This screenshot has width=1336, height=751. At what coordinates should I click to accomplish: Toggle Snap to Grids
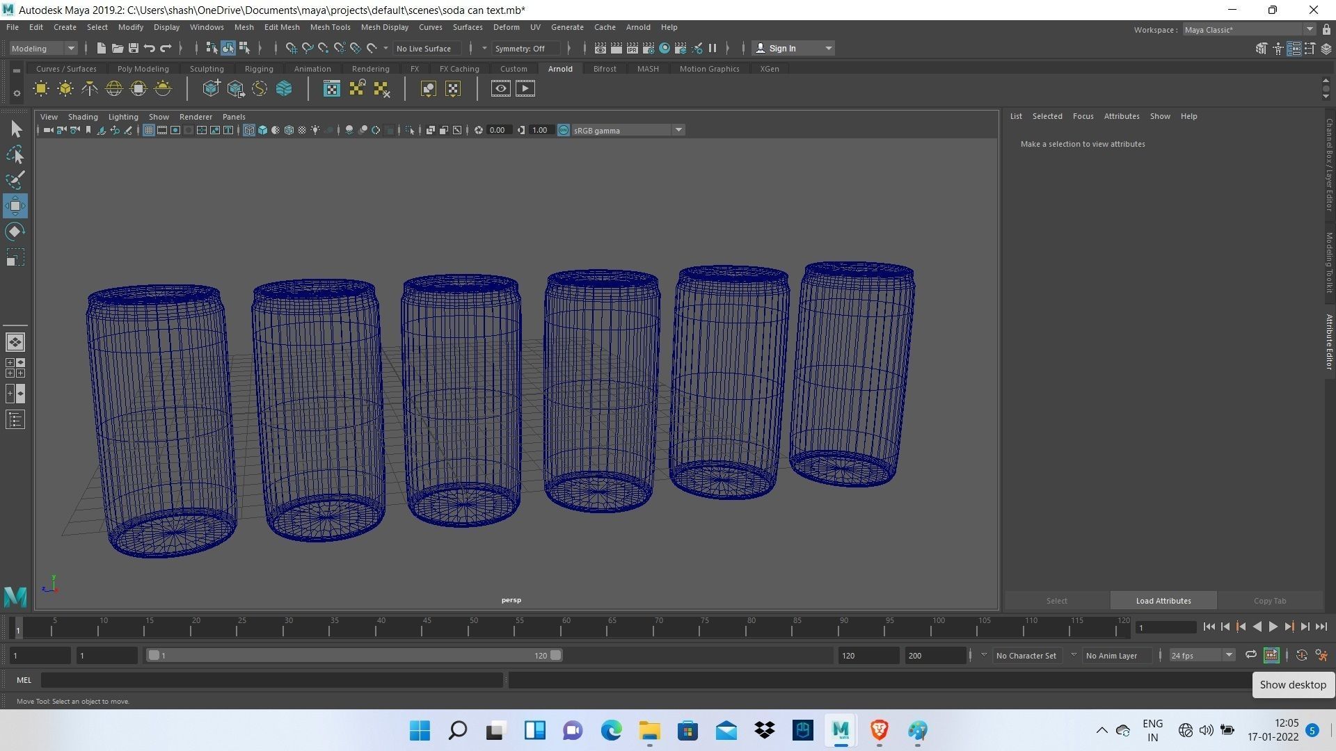[291, 48]
